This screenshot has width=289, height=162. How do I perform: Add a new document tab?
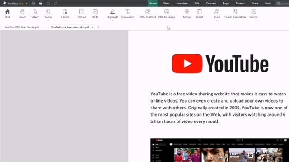click(x=98, y=27)
